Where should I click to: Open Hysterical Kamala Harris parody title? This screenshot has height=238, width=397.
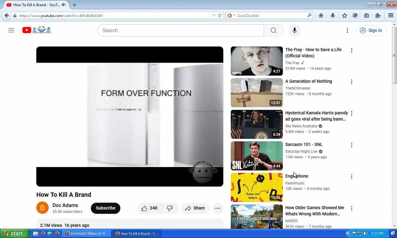(x=317, y=116)
